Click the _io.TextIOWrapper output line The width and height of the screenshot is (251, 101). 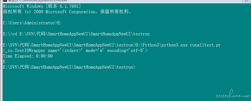[x=75, y=51]
